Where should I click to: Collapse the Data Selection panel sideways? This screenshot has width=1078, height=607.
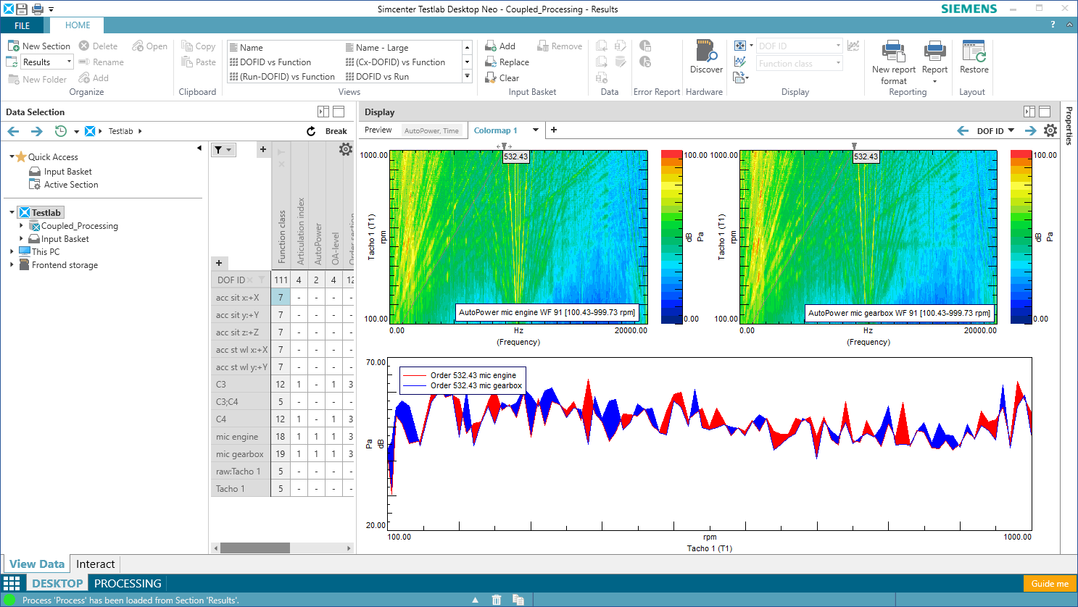[x=323, y=112]
